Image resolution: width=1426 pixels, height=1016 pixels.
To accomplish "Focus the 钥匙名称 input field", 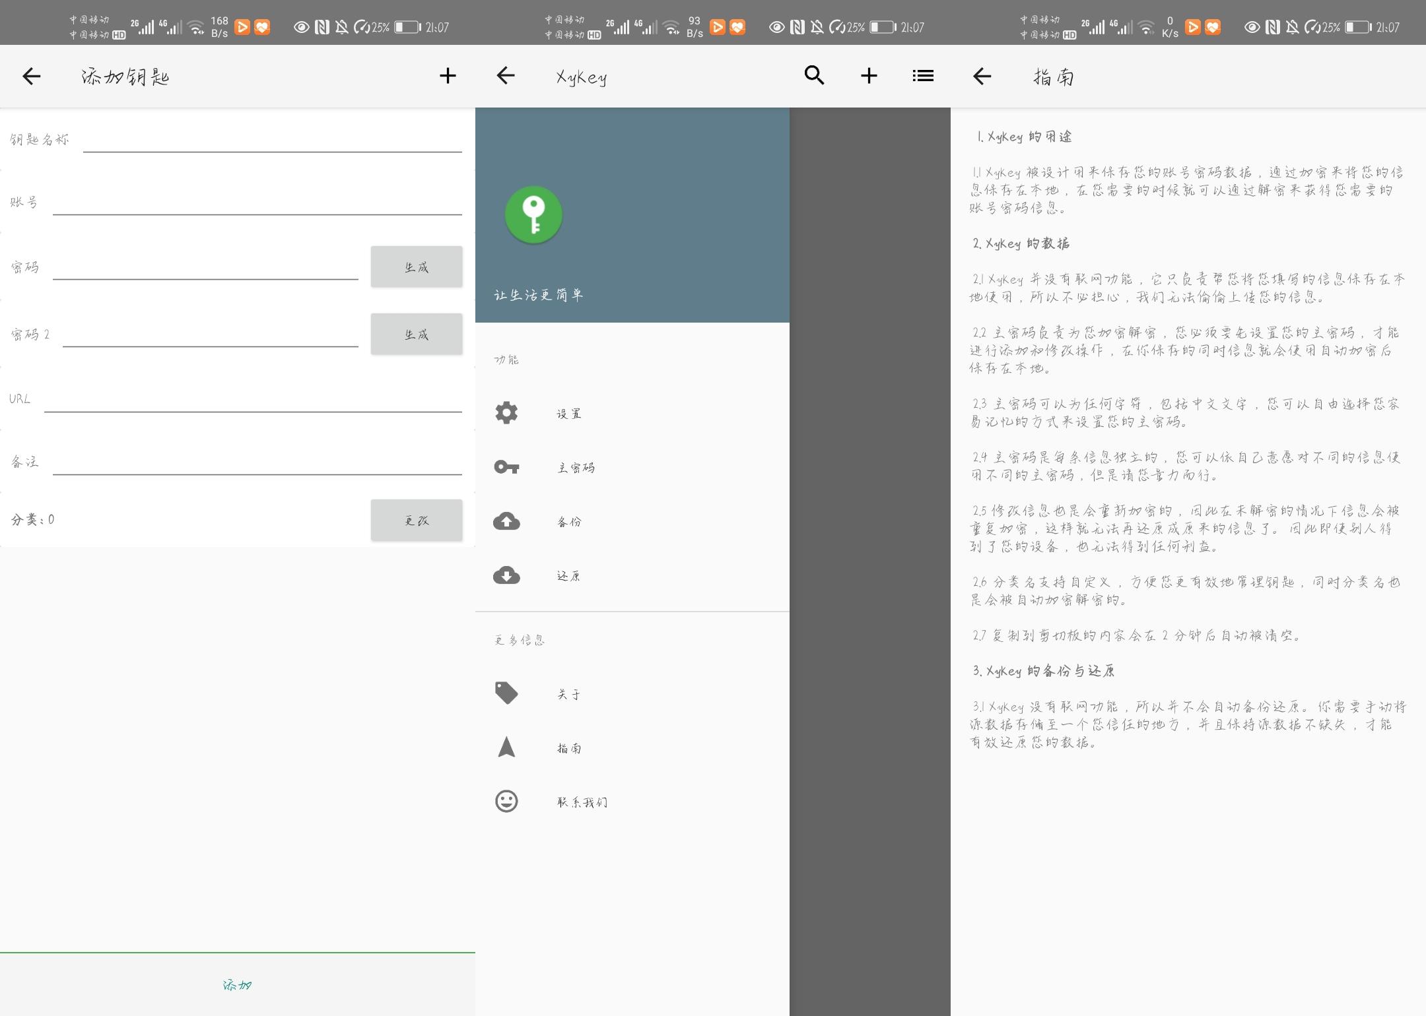I will (272, 140).
